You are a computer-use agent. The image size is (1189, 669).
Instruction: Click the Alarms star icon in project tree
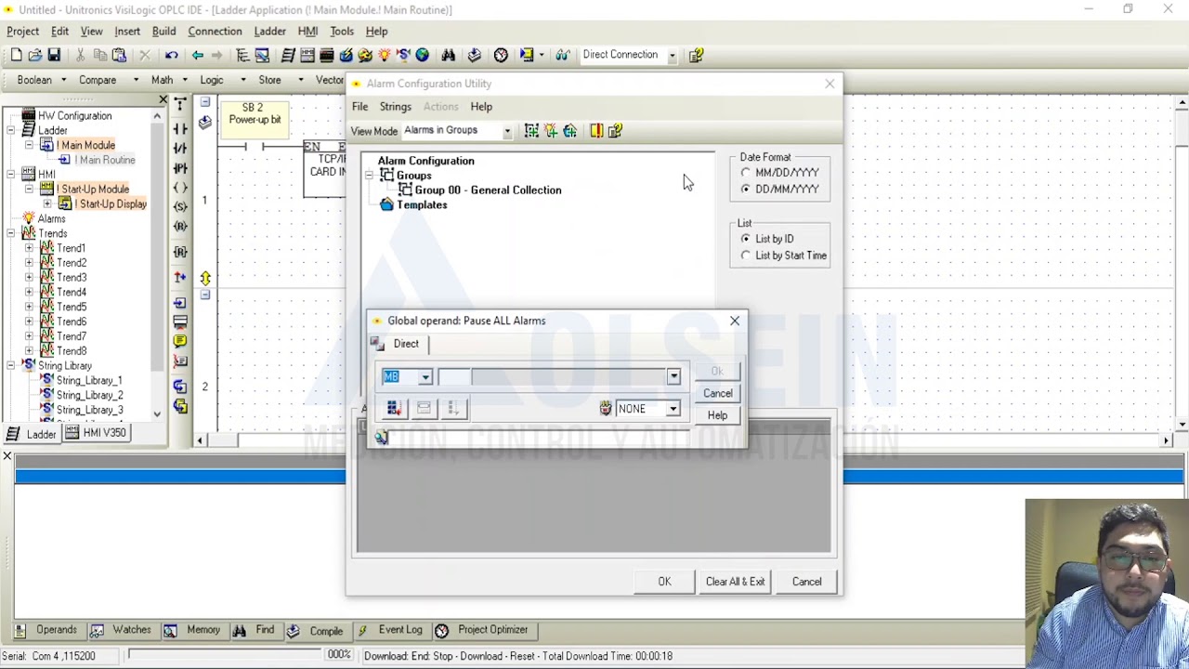pos(29,218)
